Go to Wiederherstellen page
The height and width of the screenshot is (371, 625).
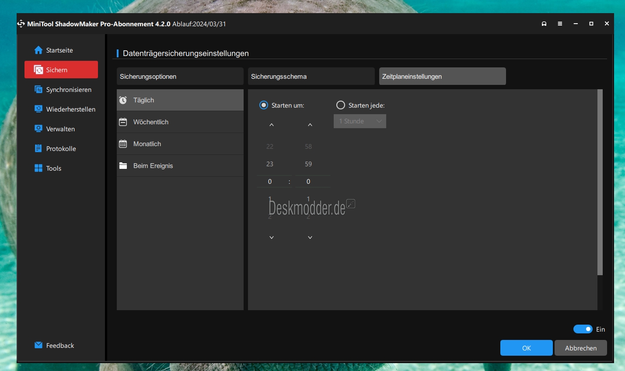pyautogui.click(x=61, y=109)
